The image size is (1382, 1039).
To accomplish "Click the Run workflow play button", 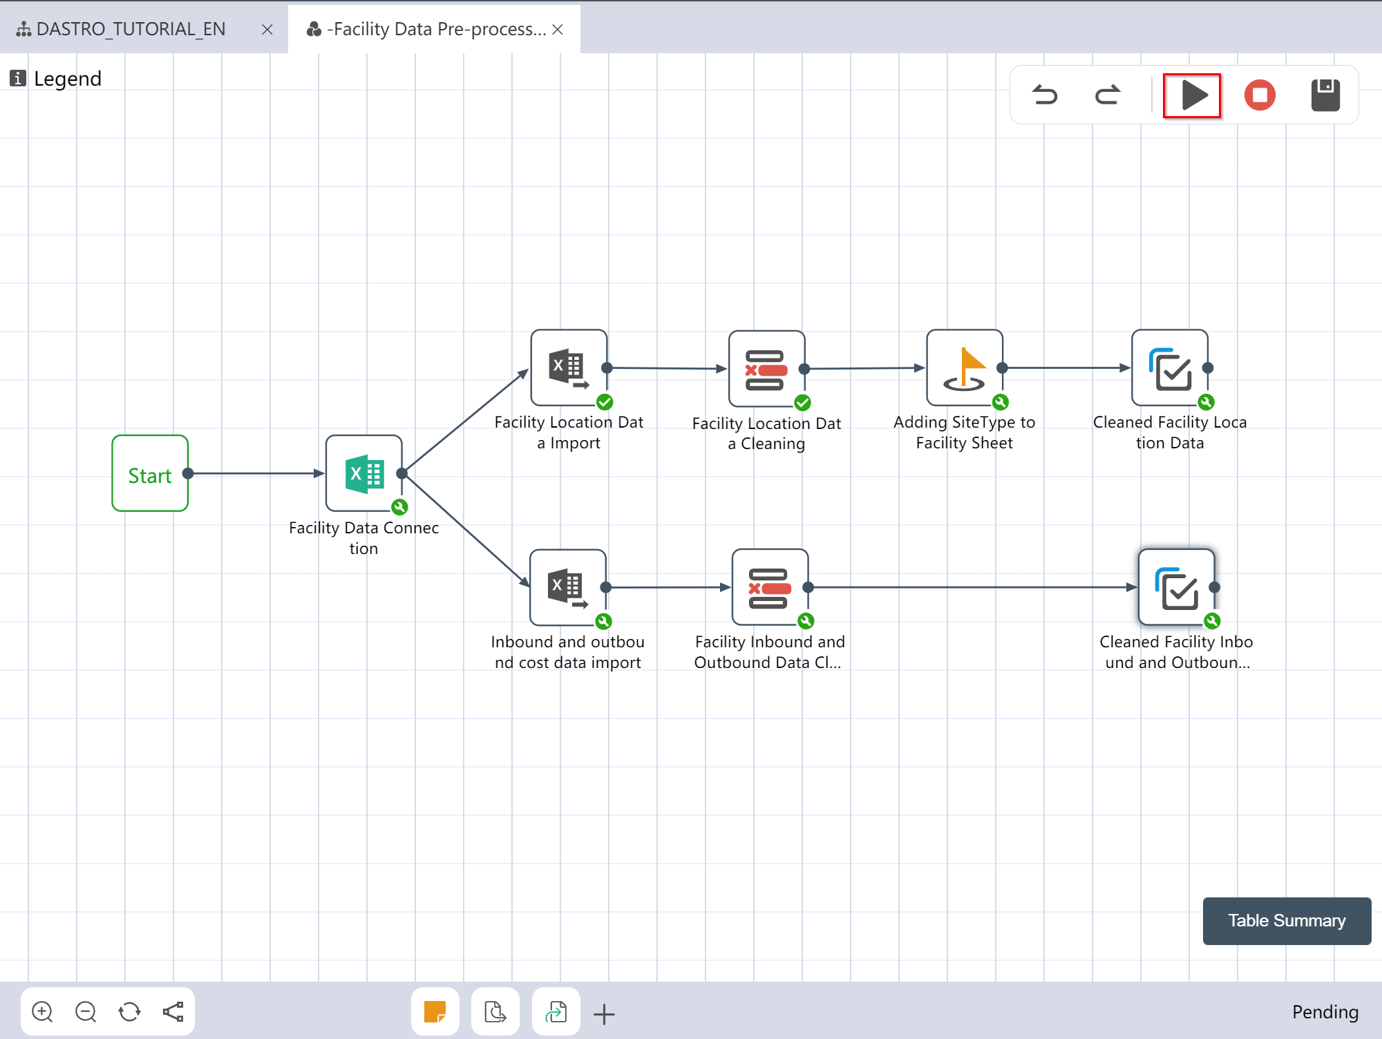I will [1192, 95].
